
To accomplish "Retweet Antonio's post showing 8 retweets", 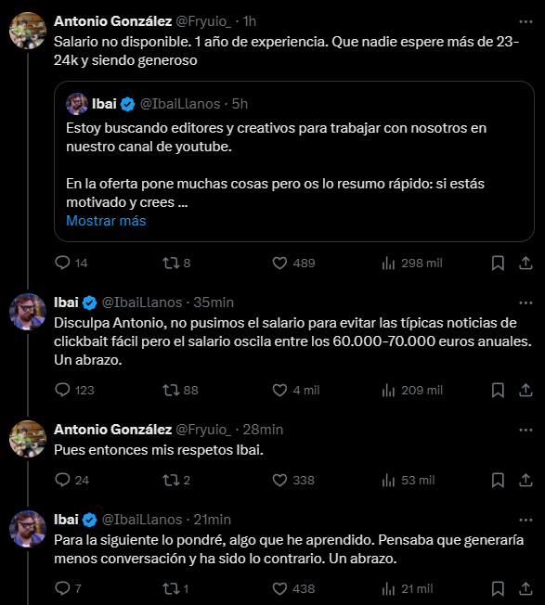I will (x=176, y=264).
